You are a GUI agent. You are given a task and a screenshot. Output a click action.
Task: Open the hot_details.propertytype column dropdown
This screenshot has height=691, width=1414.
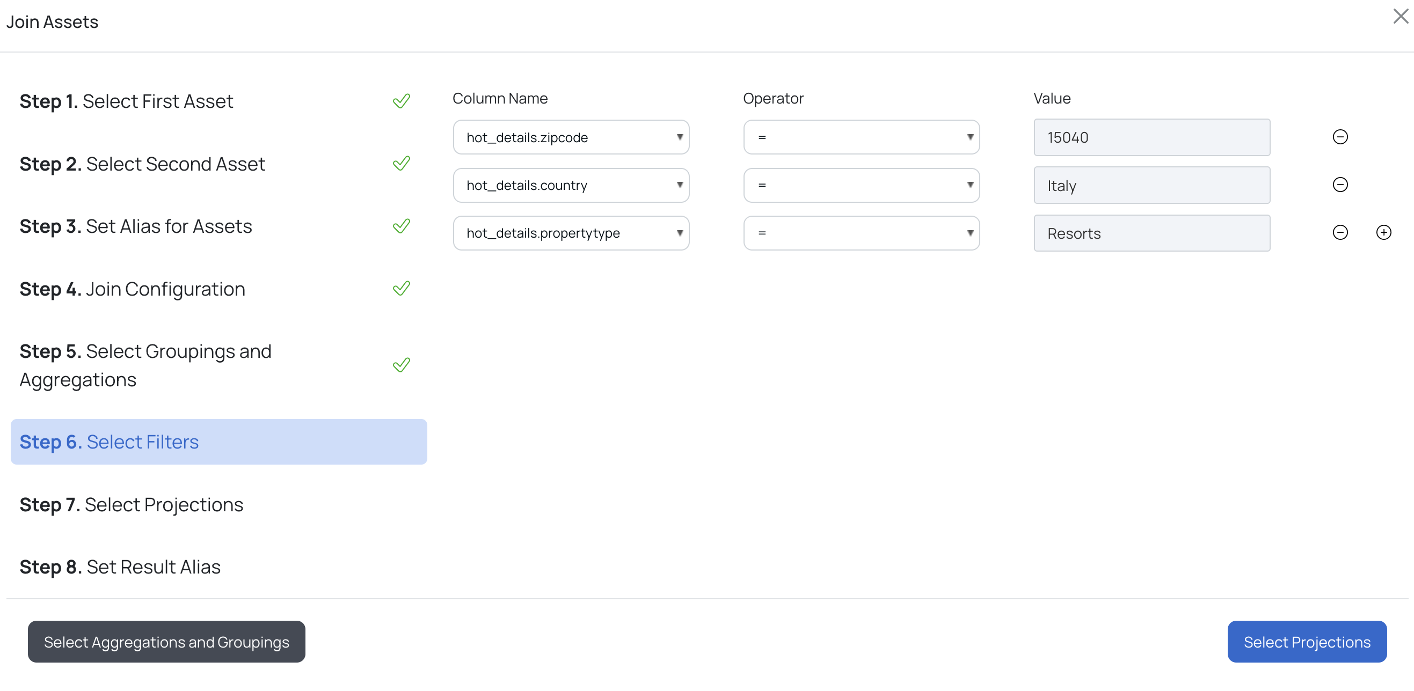coord(571,233)
